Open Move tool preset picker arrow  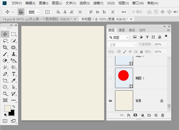(x=13, y=12)
